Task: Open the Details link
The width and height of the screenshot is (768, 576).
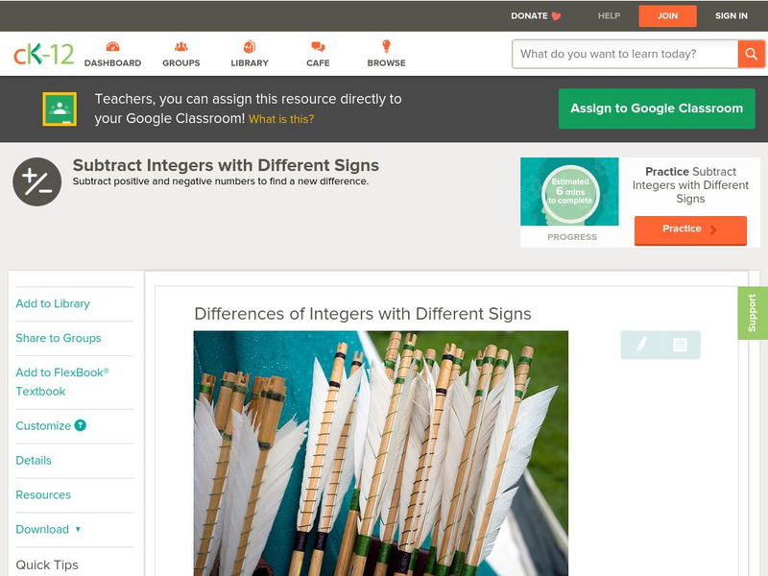Action: 34,461
